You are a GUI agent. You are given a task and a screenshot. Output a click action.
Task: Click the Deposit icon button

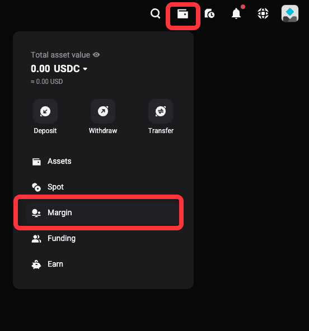(x=45, y=111)
